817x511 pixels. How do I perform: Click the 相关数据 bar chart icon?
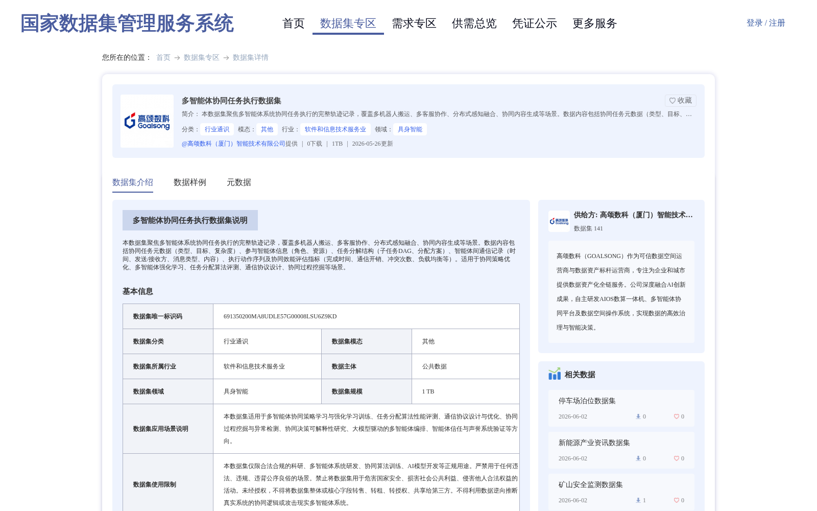click(555, 374)
